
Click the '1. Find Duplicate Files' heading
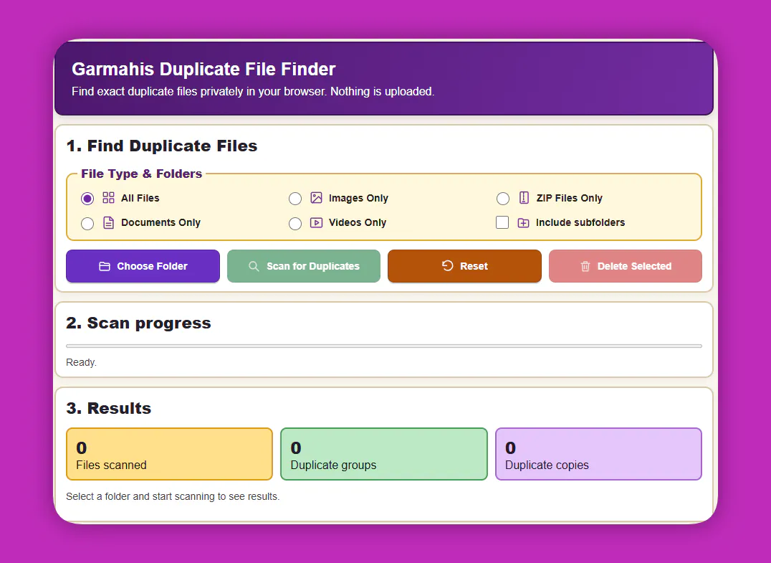coord(162,146)
